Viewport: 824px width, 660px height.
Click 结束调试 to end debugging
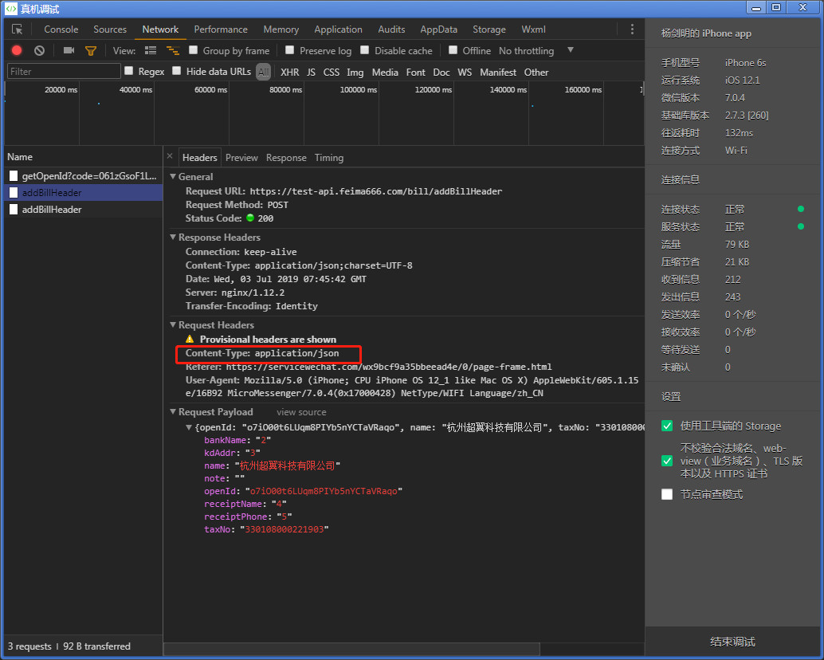pyautogui.click(x=732, y=642)
